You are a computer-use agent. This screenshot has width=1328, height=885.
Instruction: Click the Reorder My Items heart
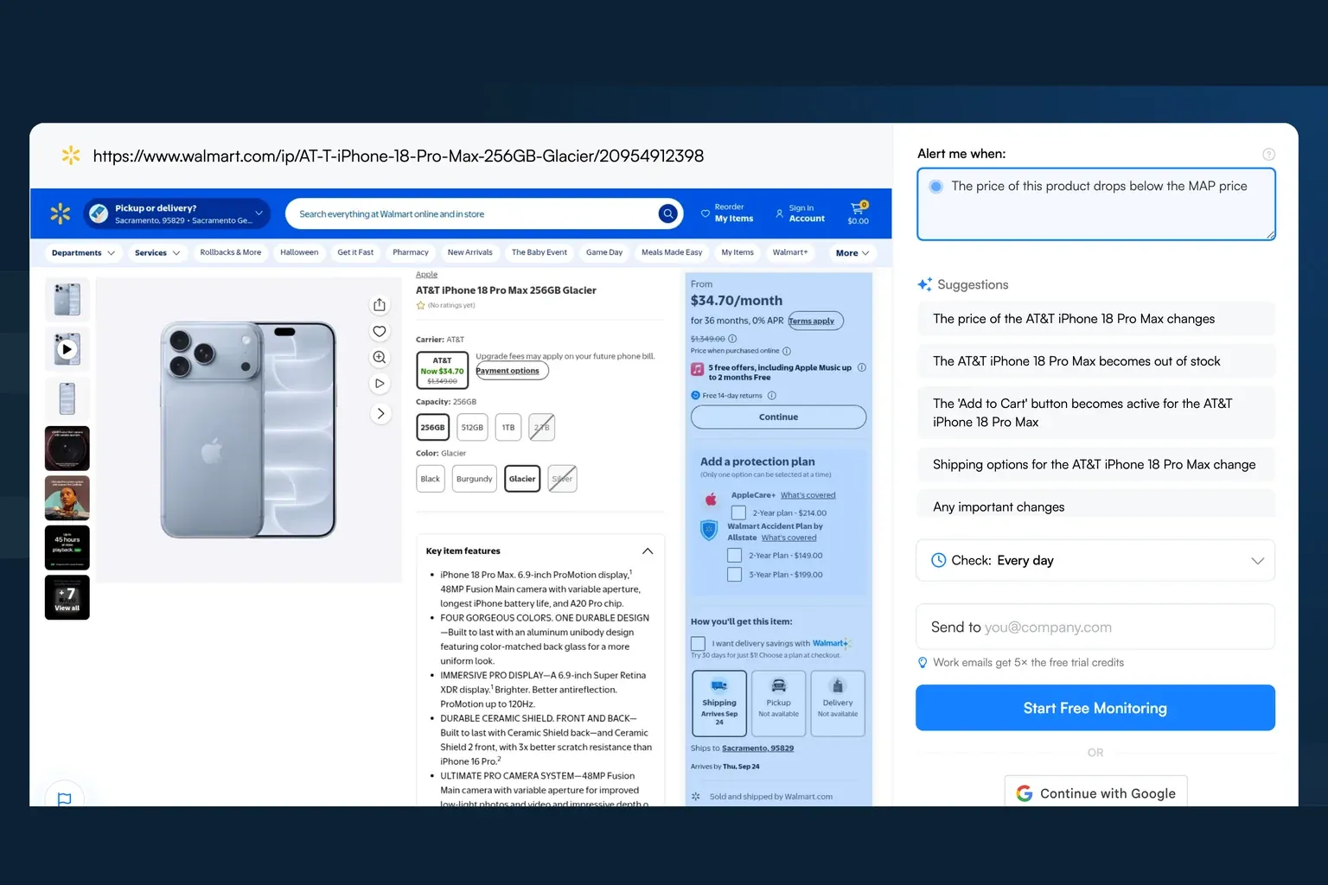705,213
